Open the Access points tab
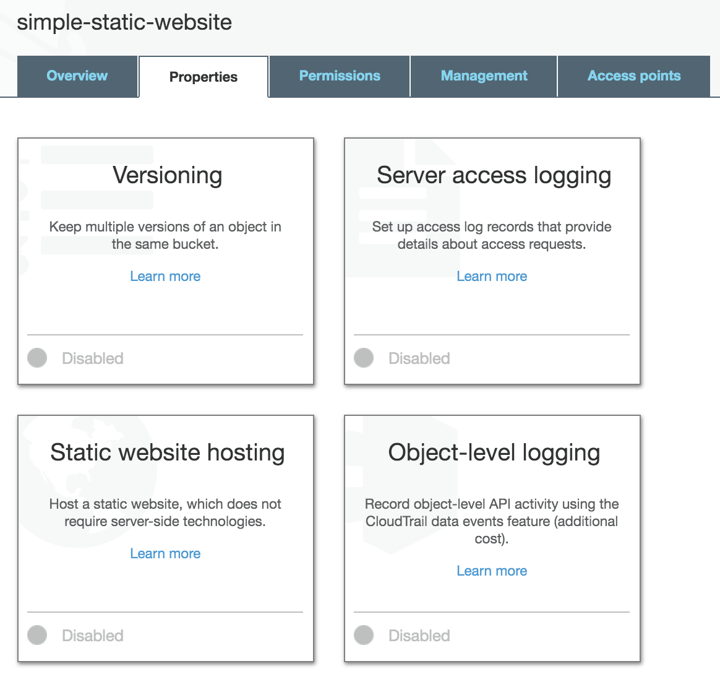The image size is (720, 687). click(x=634, y=76)
